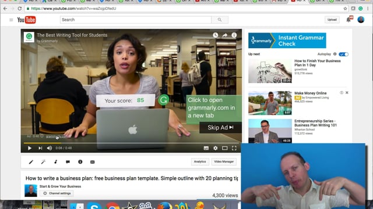Open Video Manager
The image size is (373, 209).
224,161
